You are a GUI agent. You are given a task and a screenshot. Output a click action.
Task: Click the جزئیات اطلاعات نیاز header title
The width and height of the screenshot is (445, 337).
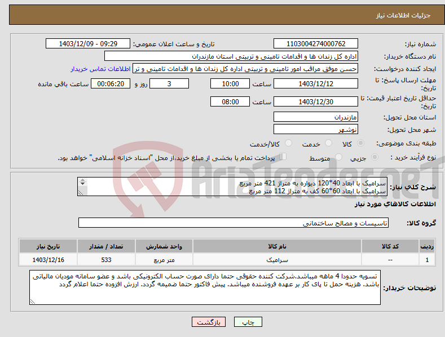point(403,15)
